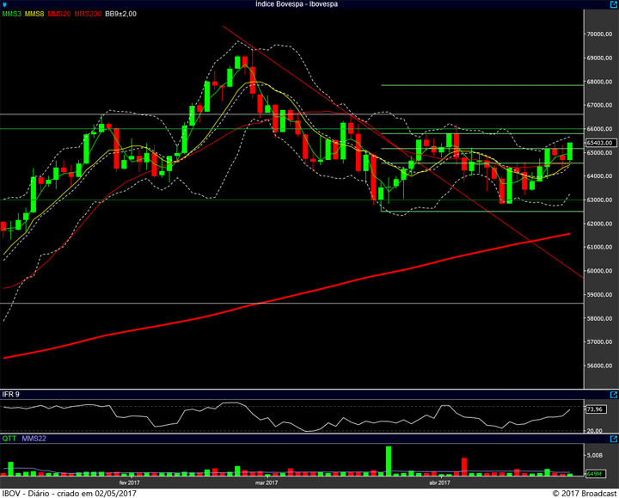Select the MMS22 volume average label
This screenshot has width=619, height=498.
[x=34, y=439]
